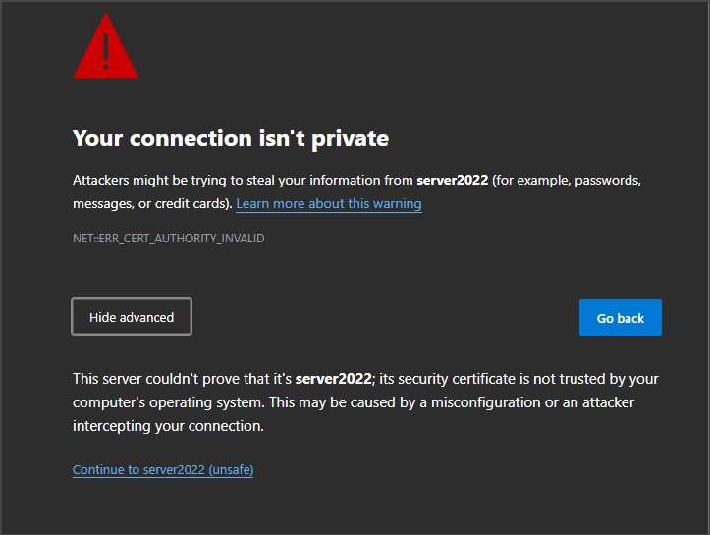Collapse details with the Hide advanced button
The width and height of the screenshot is (710, 535).
pyautogui.click(x=132, y=317)
